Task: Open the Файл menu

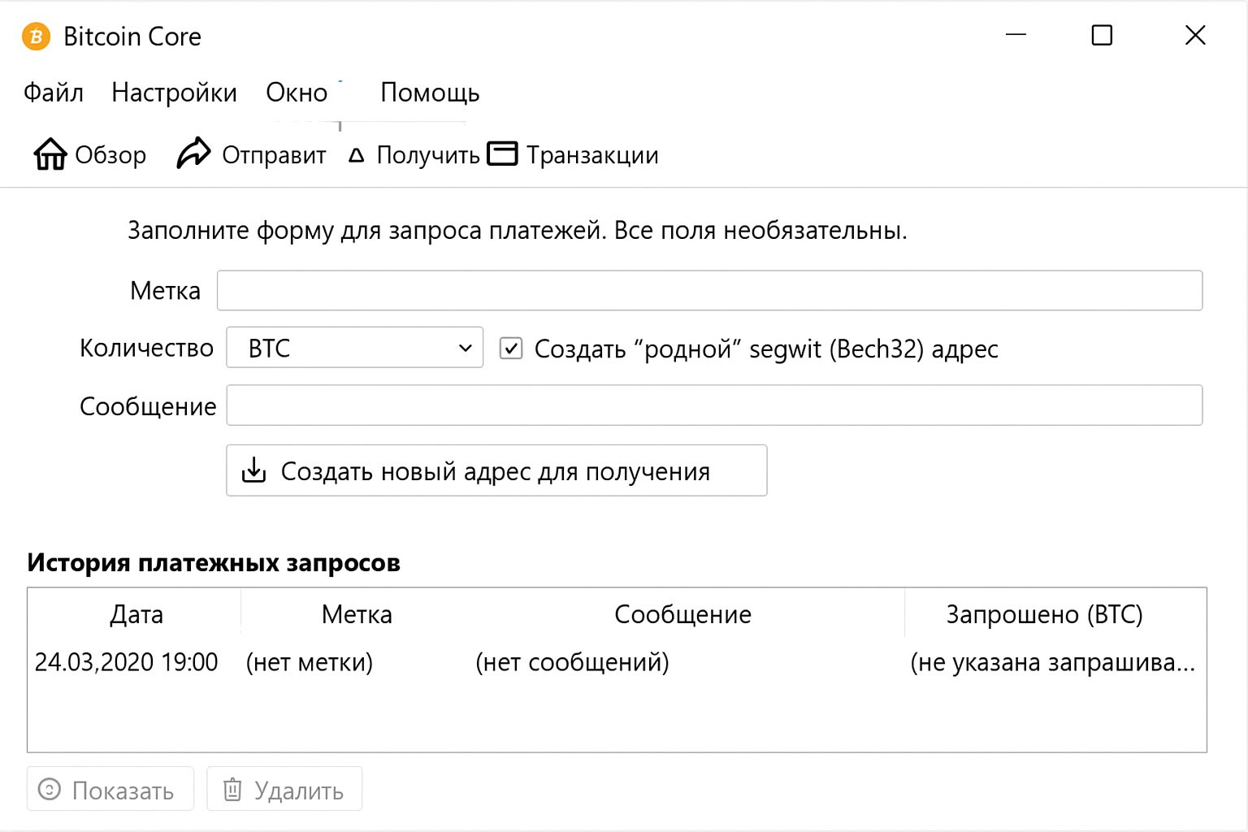Action: pos(54,93)
